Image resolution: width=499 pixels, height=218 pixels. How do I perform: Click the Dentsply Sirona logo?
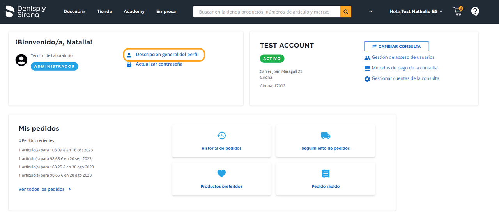click(x=26, y=12)
